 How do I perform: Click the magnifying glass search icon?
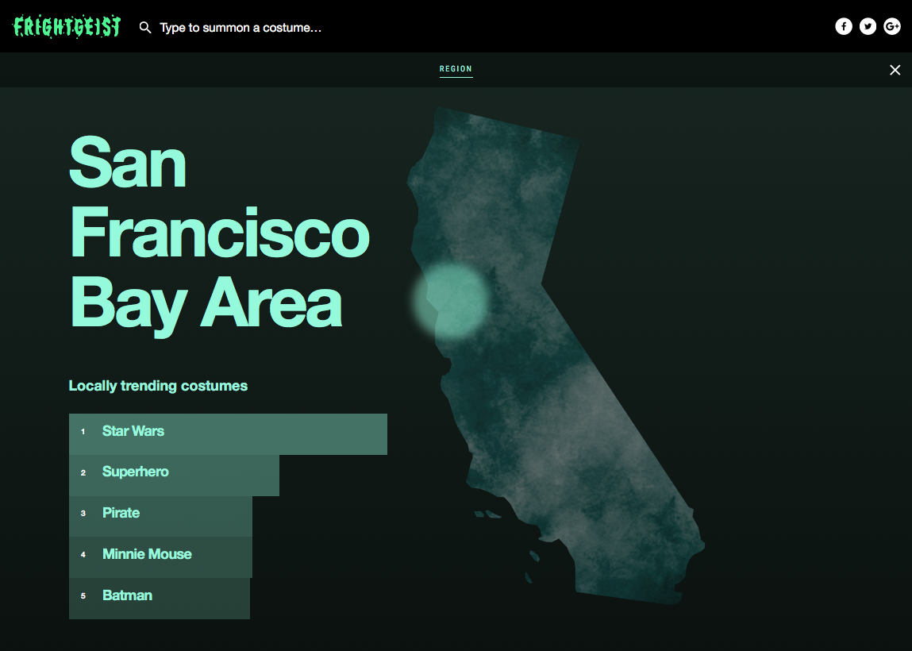[145, 28]
